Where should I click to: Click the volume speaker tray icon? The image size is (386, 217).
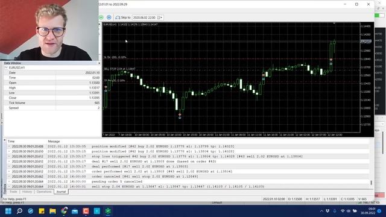[x=349, y=211]
